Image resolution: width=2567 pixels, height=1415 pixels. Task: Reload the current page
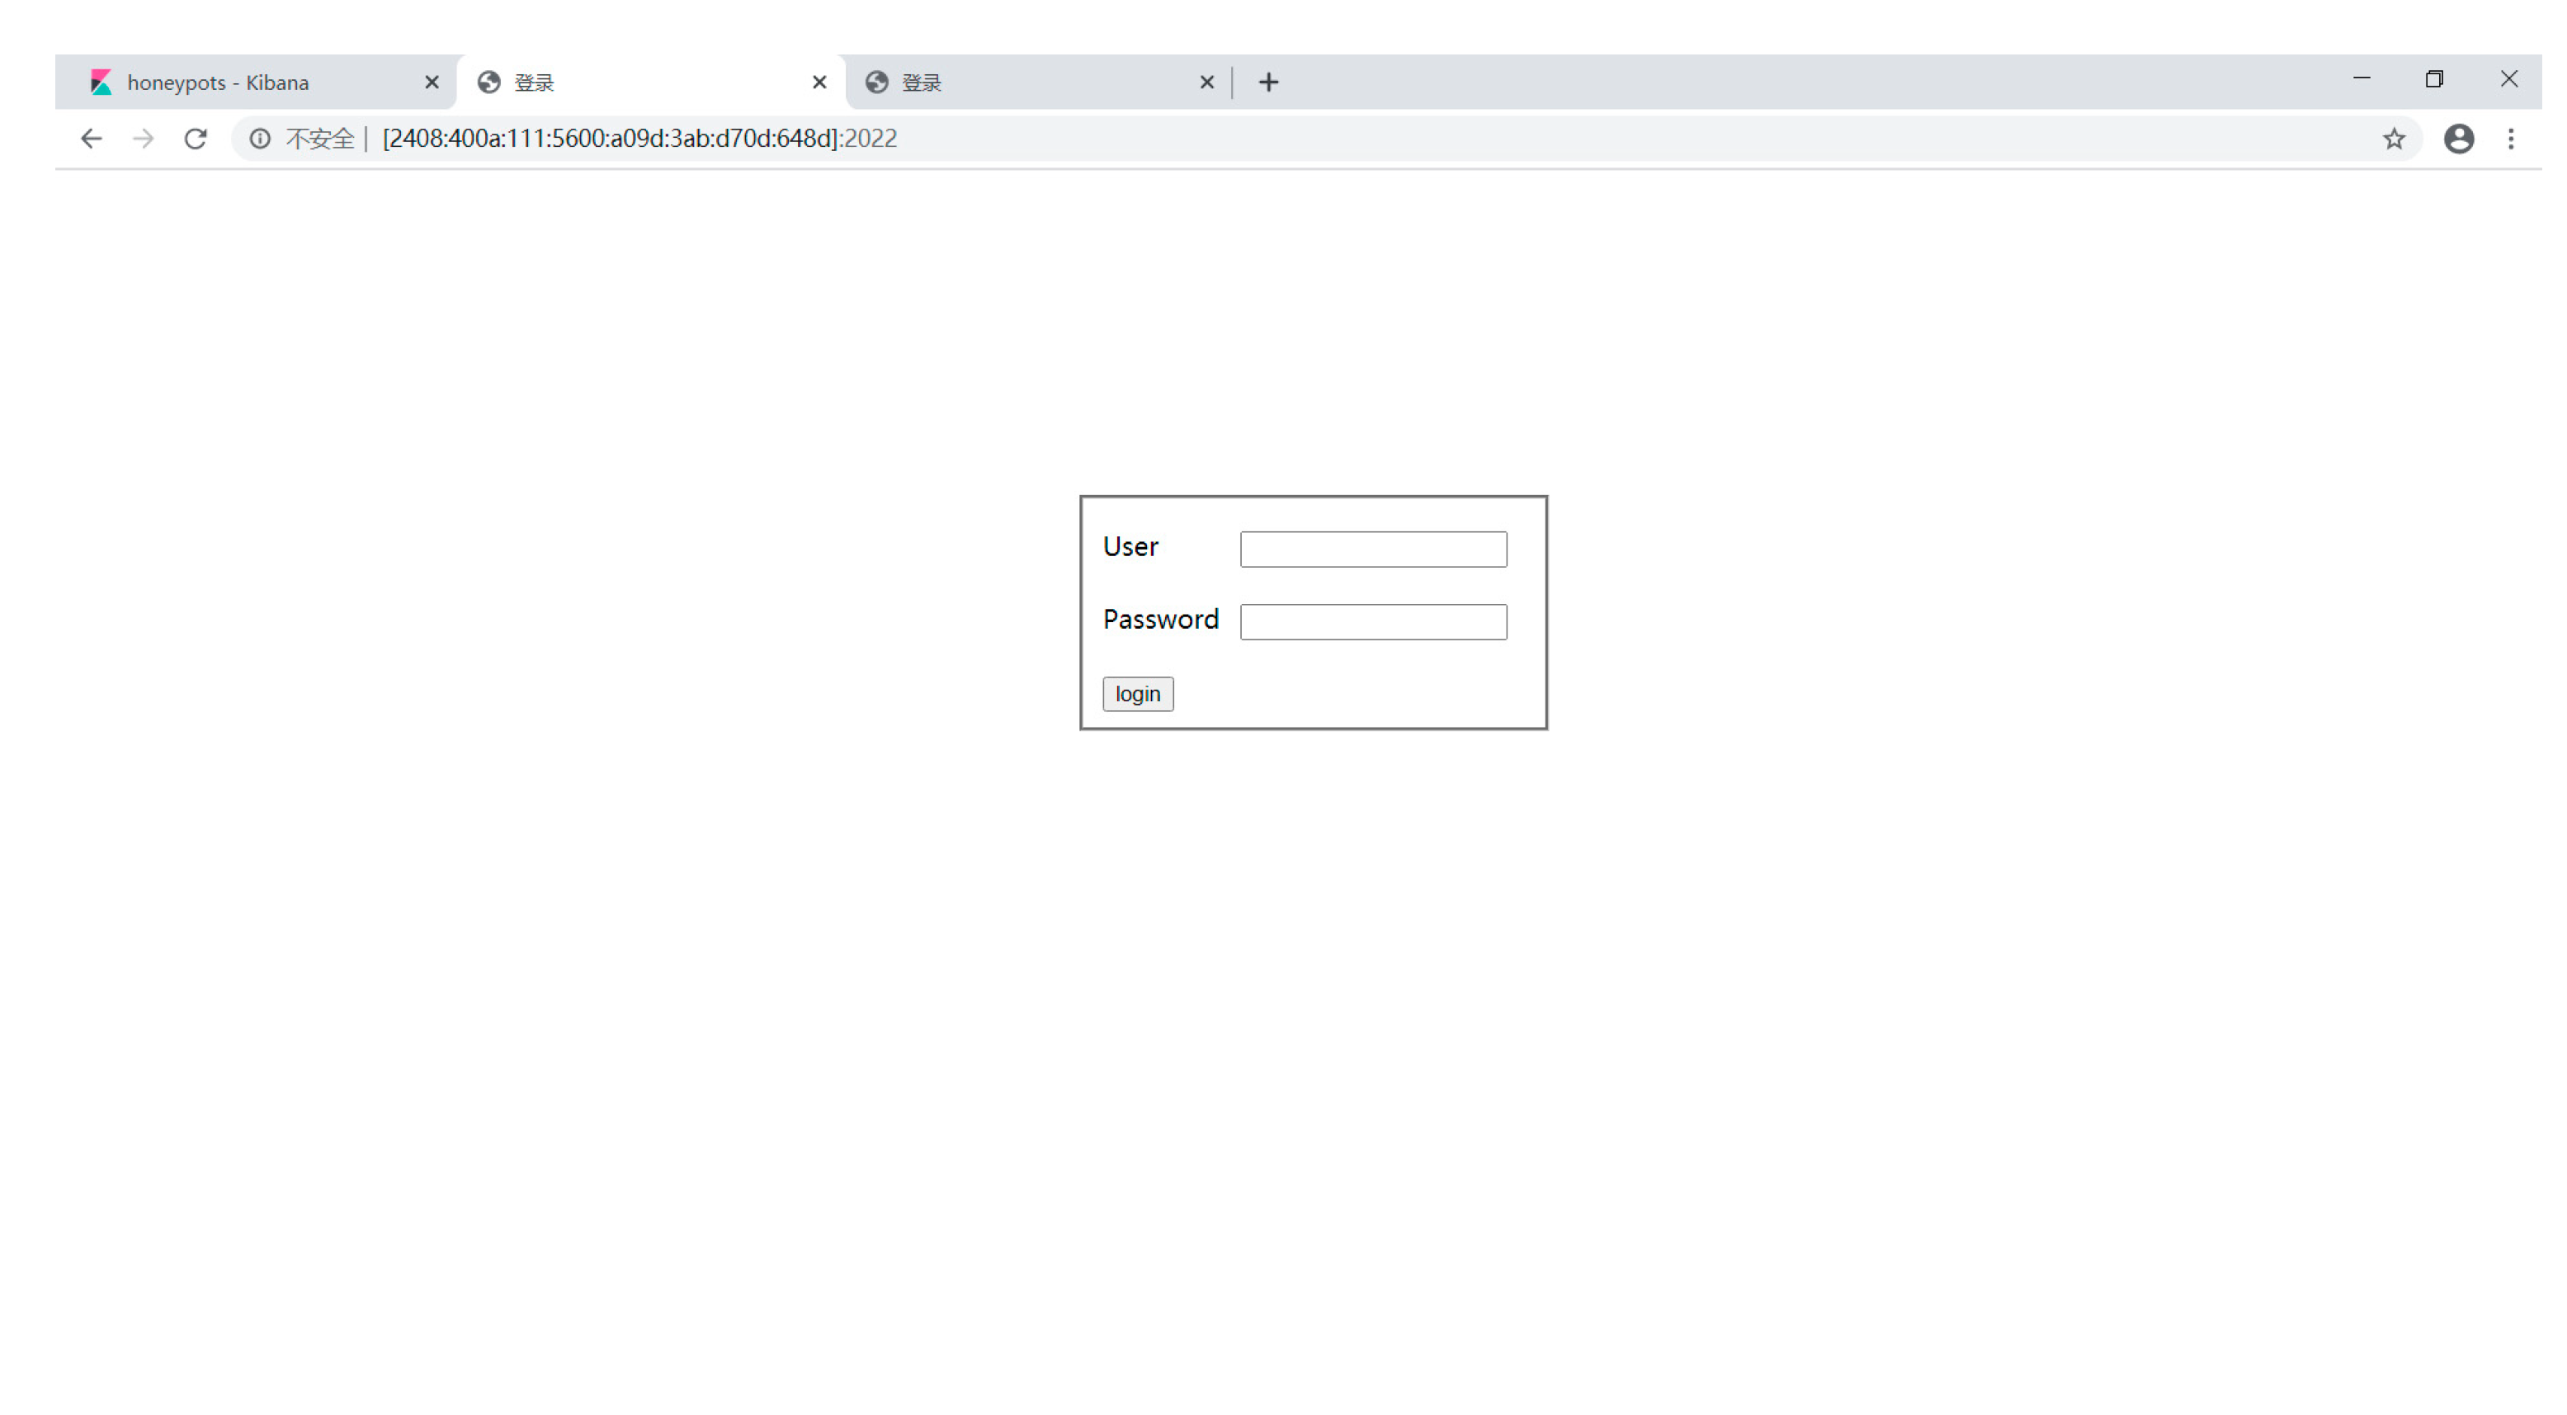(196, 139)
